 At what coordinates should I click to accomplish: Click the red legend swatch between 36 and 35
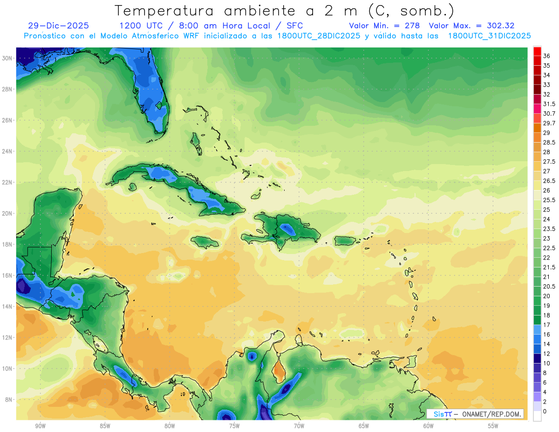(537, 61)
